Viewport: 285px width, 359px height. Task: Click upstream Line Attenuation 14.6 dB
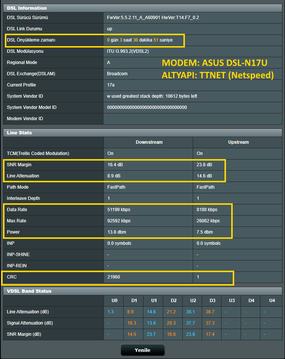pyautogui.click(x=204, y=176)
